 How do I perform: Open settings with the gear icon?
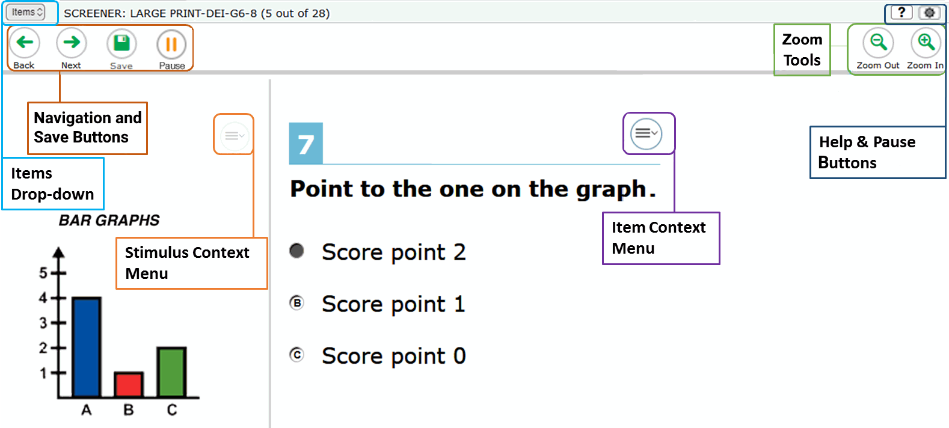(930, 12)
